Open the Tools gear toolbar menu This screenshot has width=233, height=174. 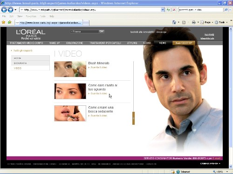point(221,22)
